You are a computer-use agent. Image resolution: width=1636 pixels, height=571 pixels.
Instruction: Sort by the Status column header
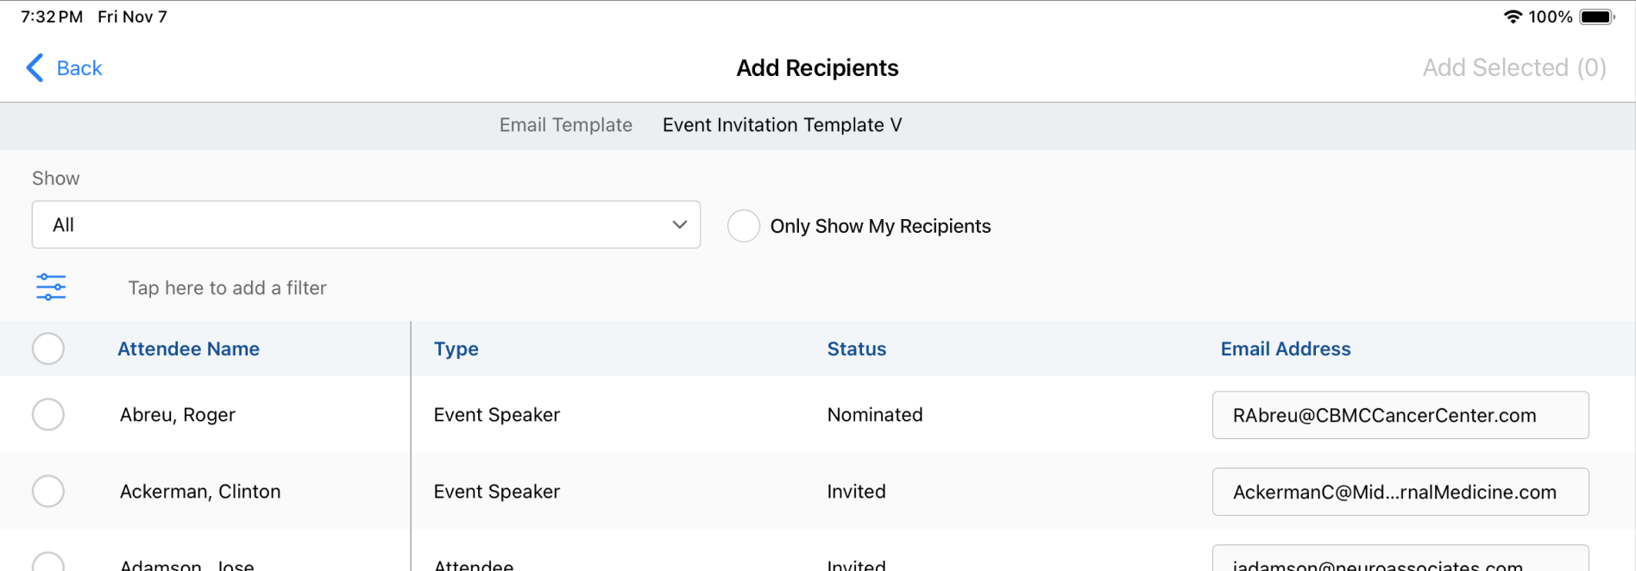point(856,349)
